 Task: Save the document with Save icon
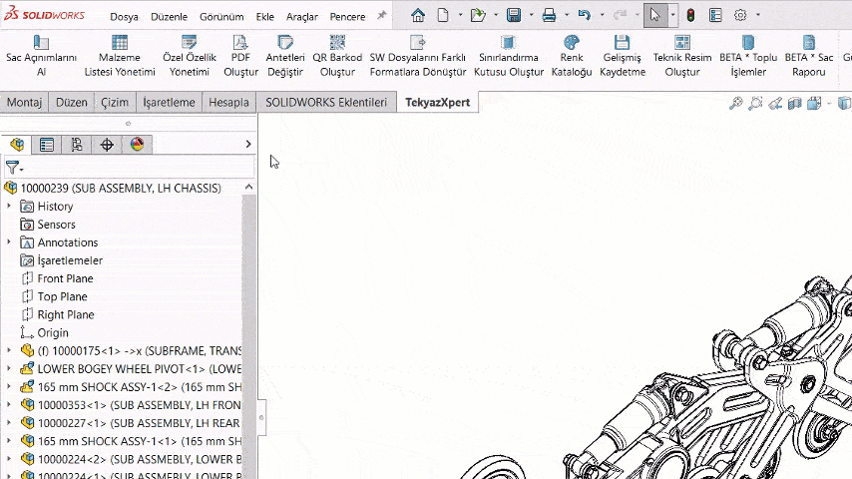click(x=514, y=15)
